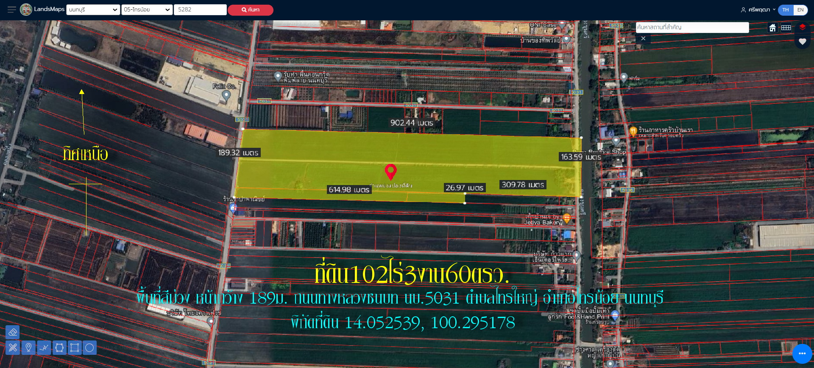Open the blue chat bubble button
814x368 pixels.
tap(802, 354)
